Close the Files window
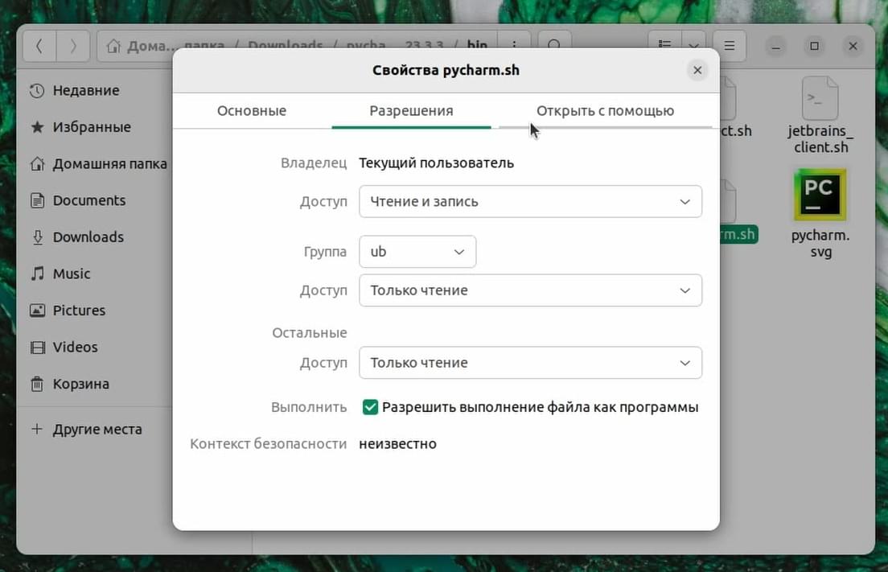The height and width of the screenshot is (572, 888). coord(853,46)
